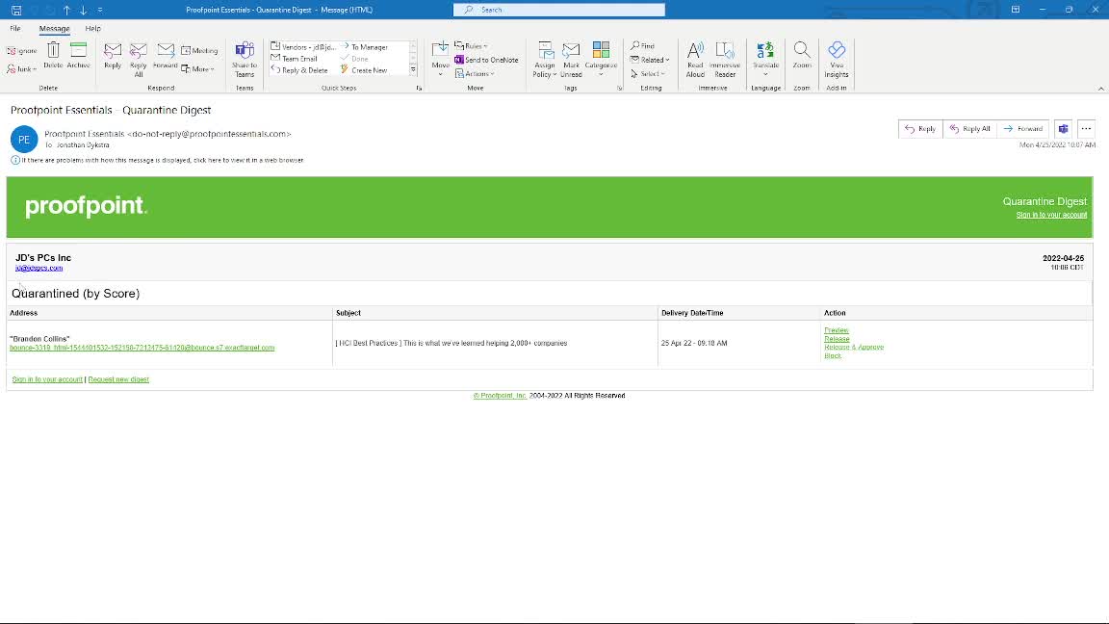
Task: Open Zoom magnifier tool
Action: 802,55
